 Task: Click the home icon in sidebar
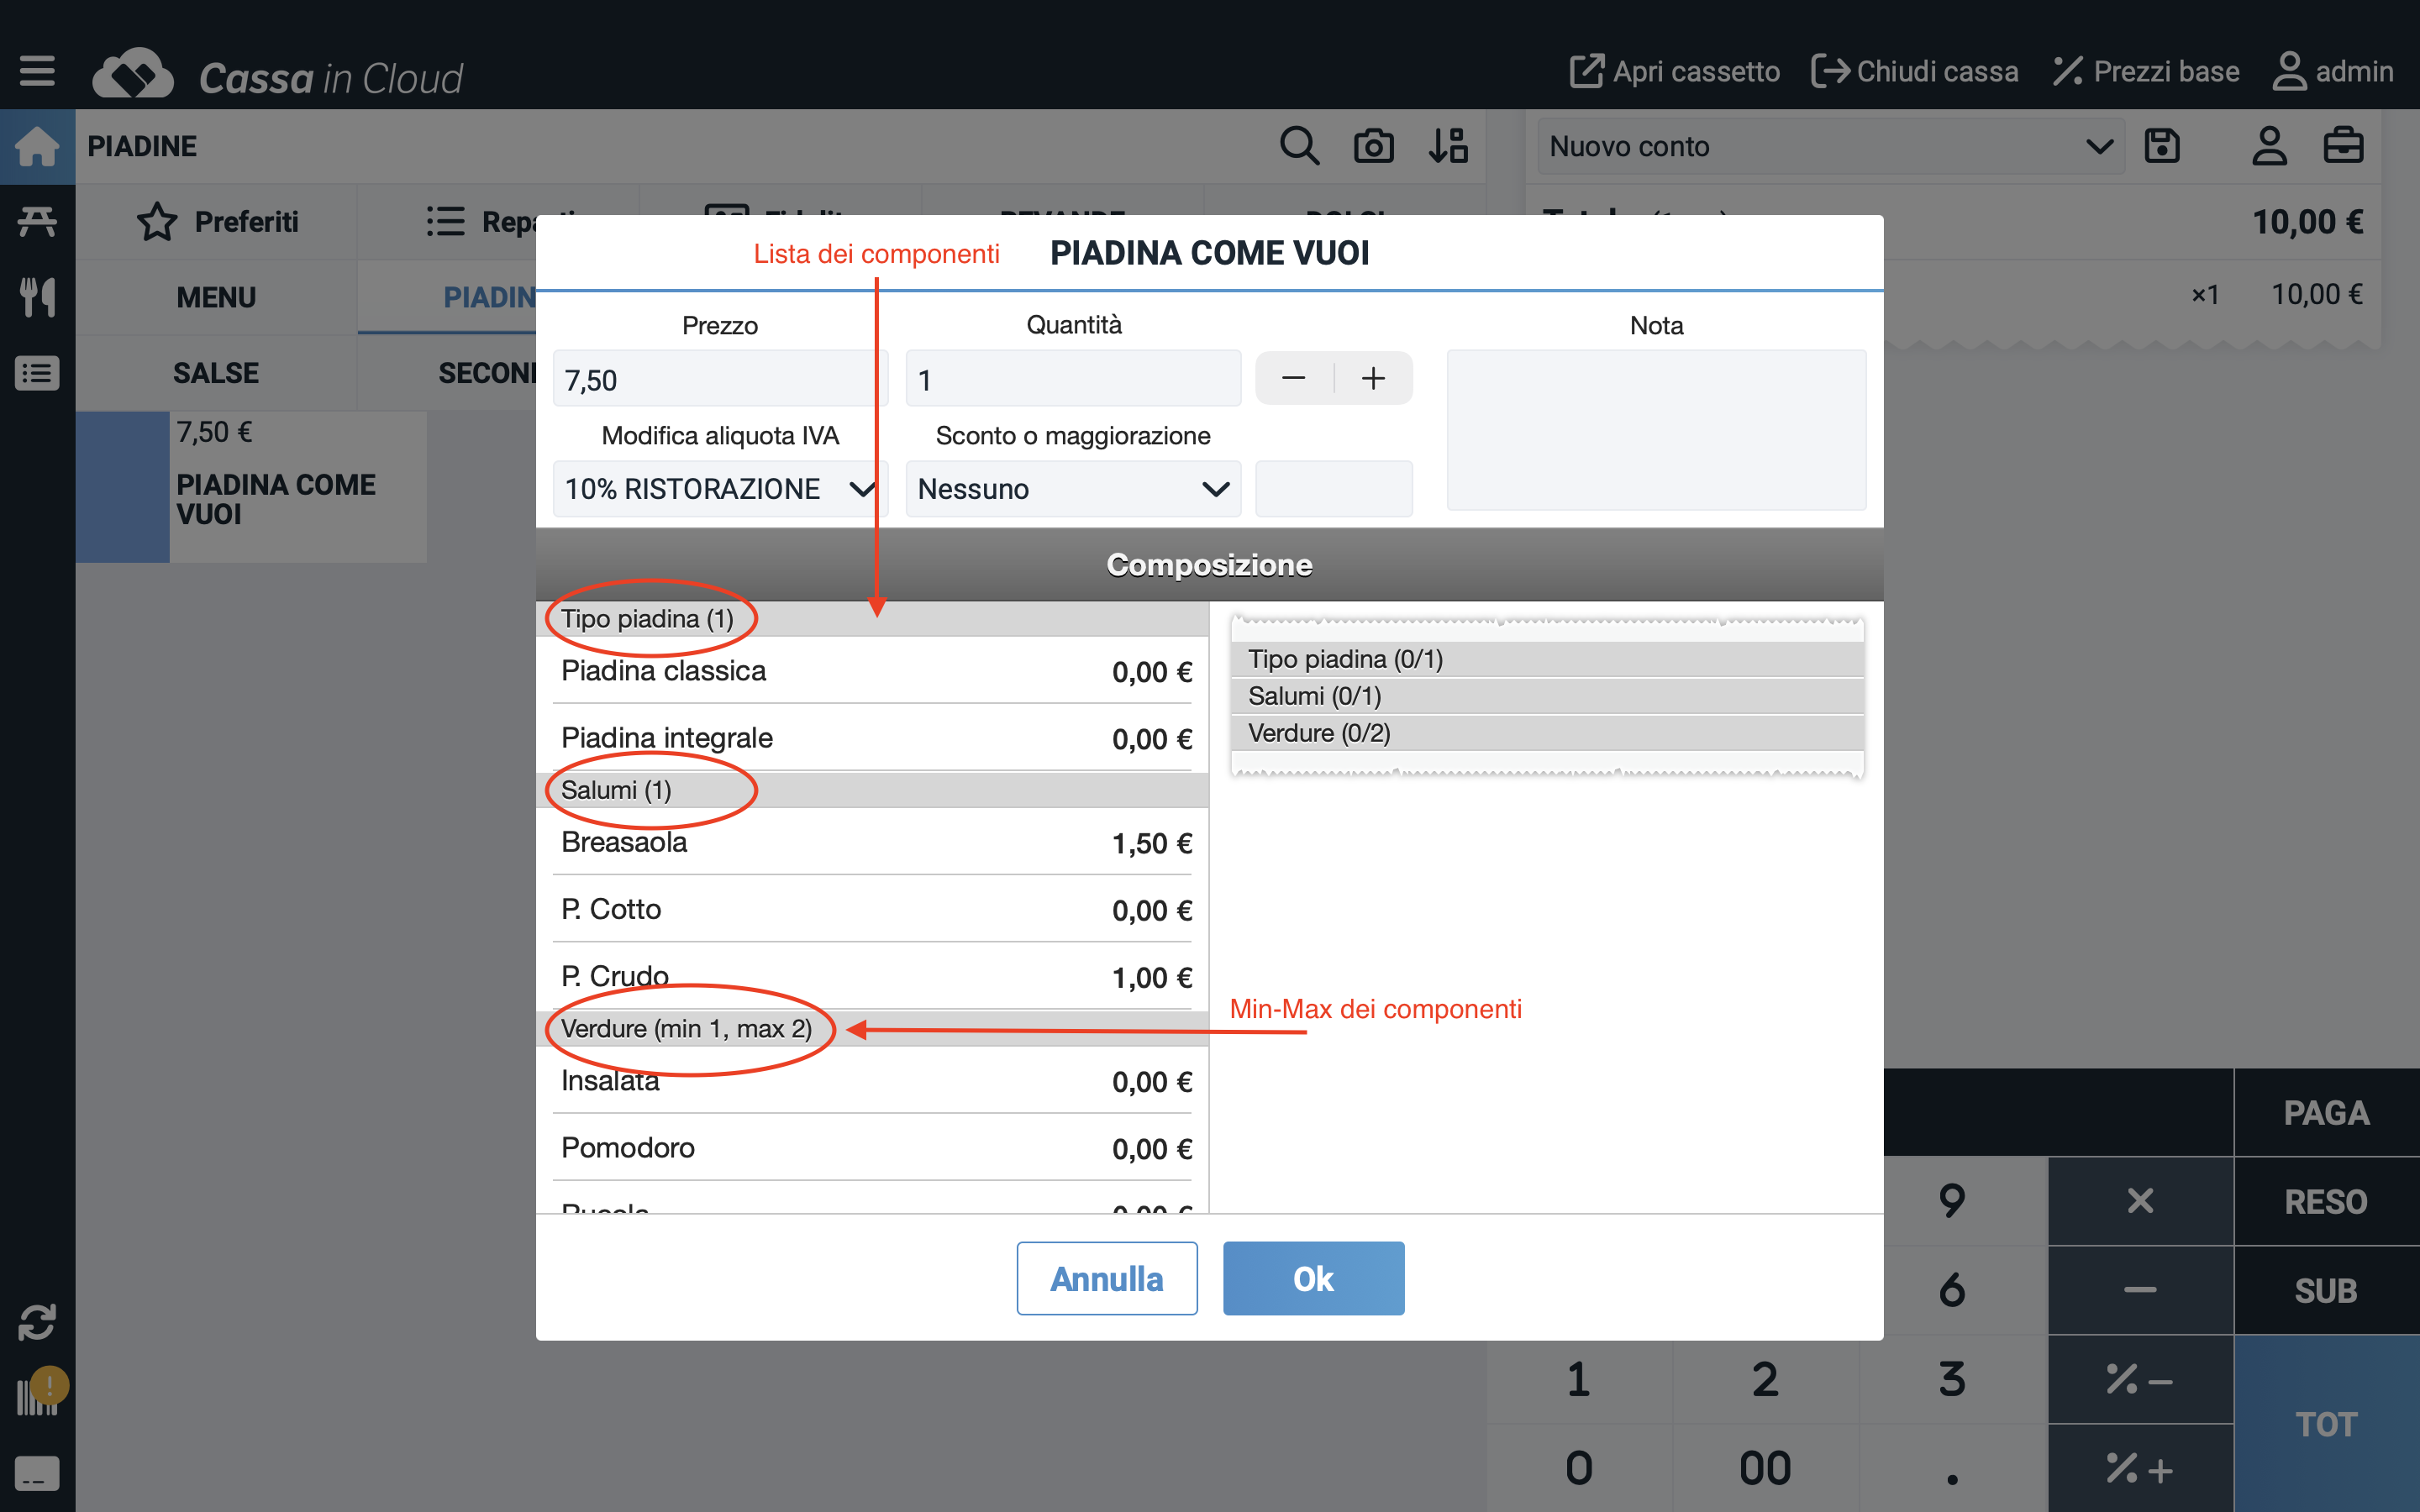[37, 147]
